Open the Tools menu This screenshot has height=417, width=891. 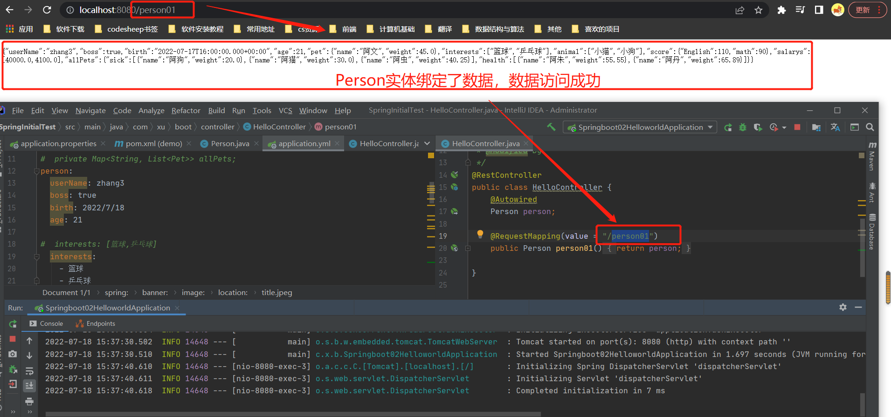[262, 110]
